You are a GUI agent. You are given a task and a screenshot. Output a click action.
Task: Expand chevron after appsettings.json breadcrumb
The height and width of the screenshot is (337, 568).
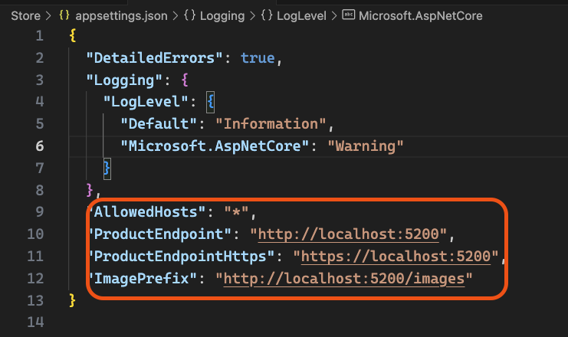pos(176,16)
